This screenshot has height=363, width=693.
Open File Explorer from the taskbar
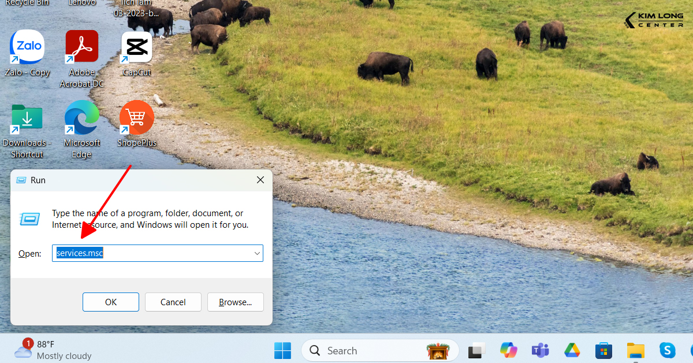(635, 350)
